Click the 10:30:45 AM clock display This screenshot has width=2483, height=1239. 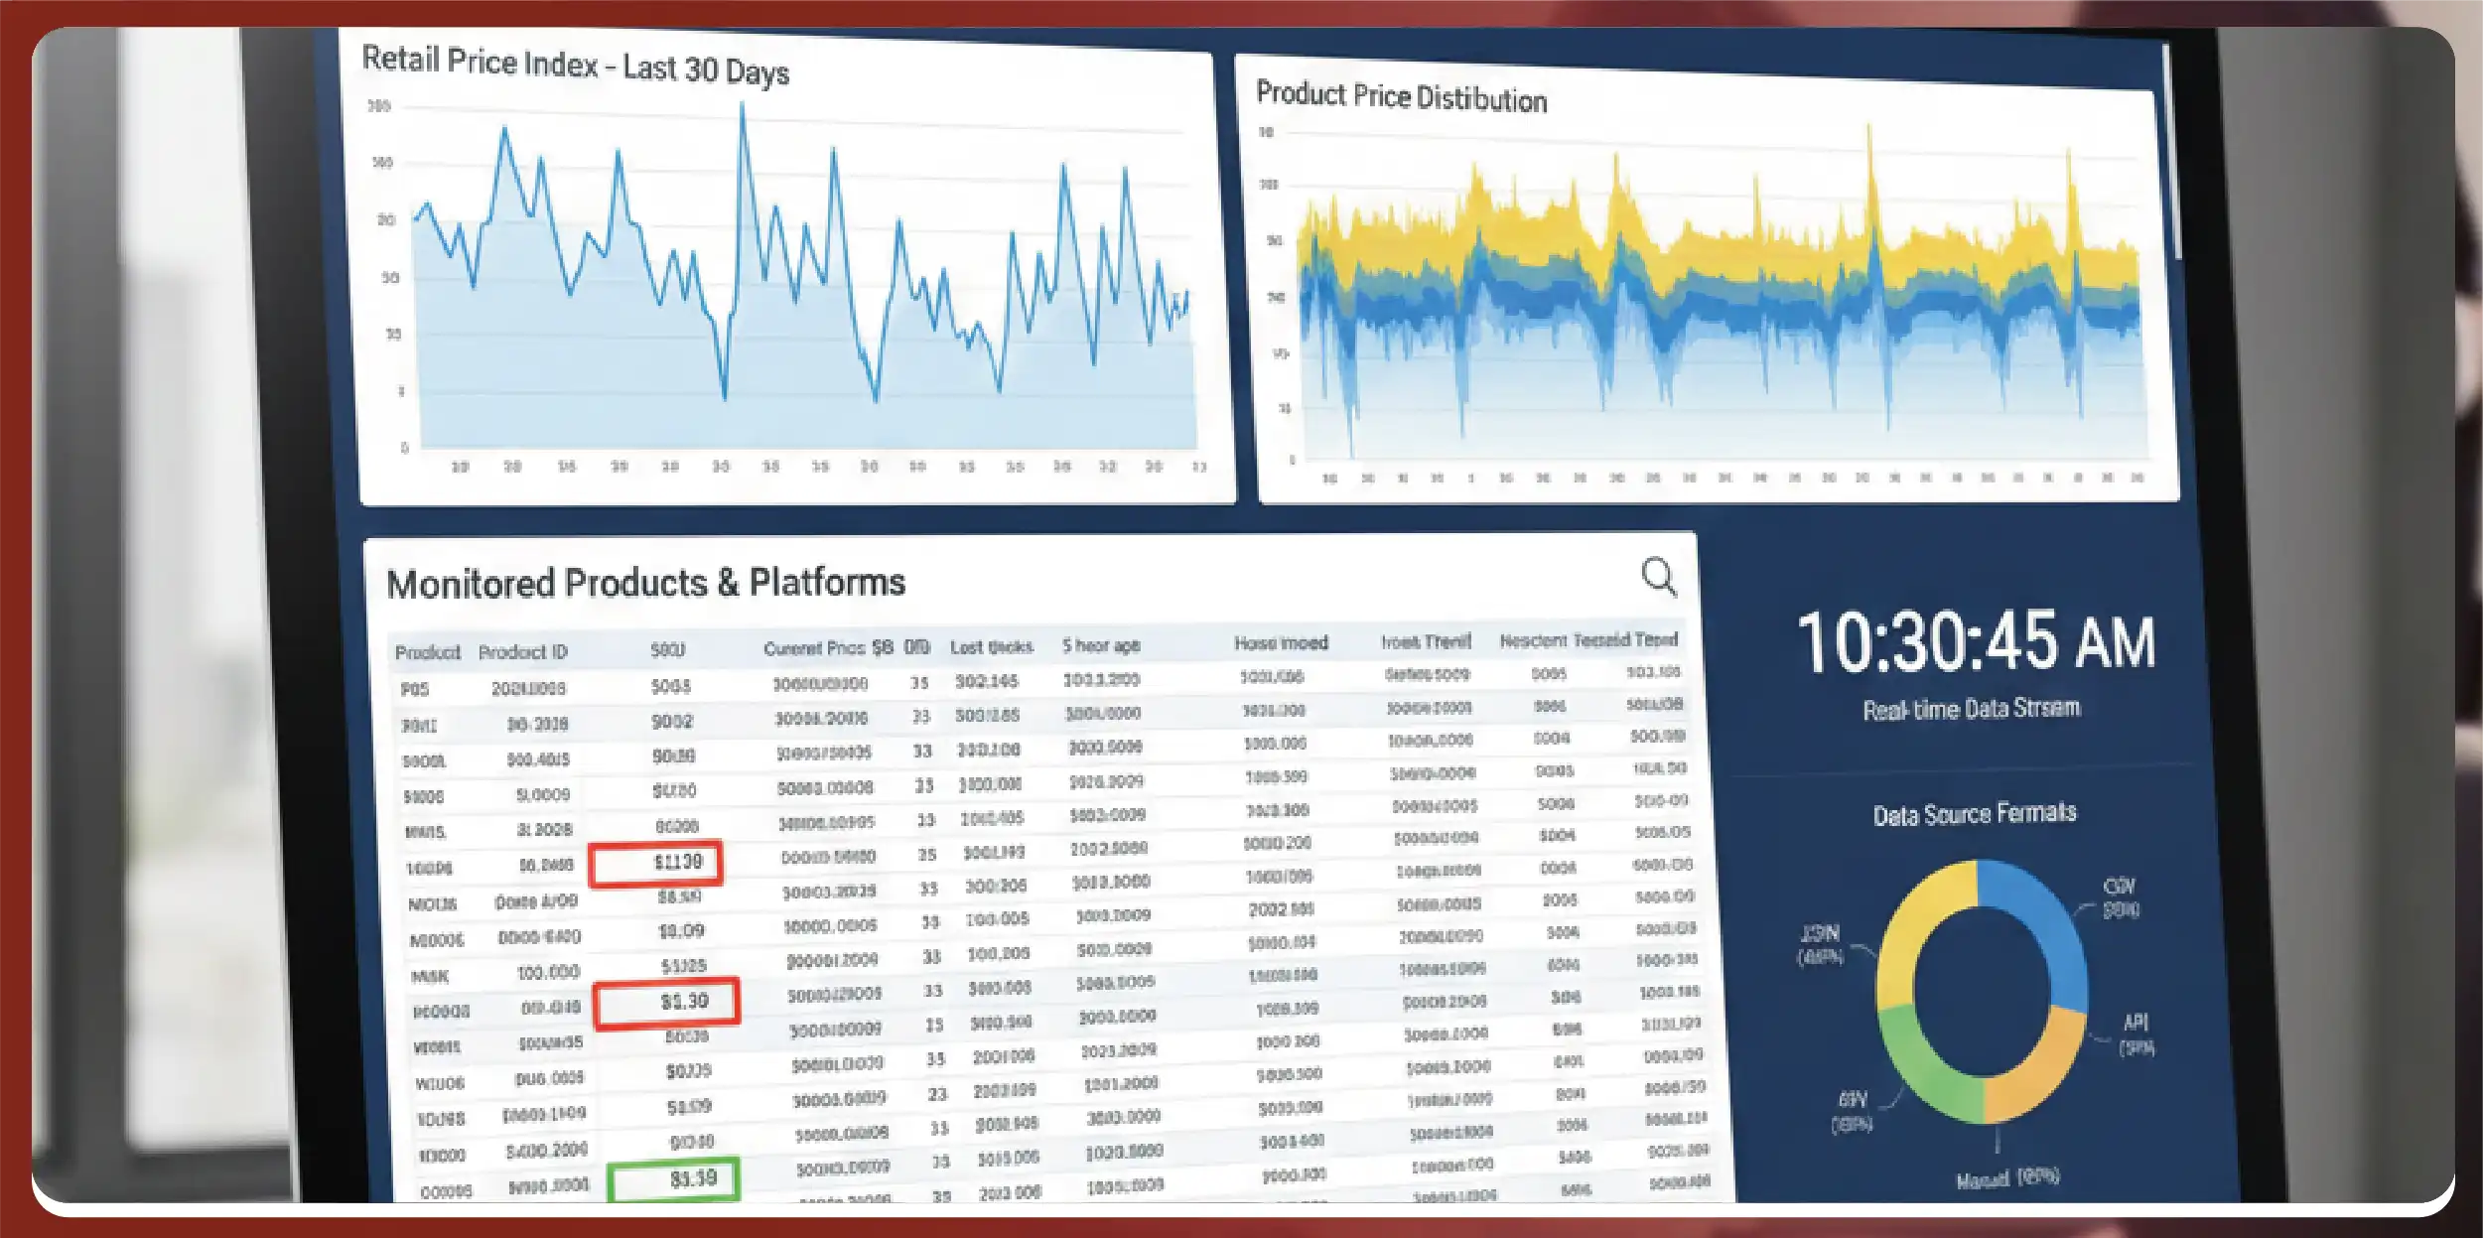[x=1976, y=642]
